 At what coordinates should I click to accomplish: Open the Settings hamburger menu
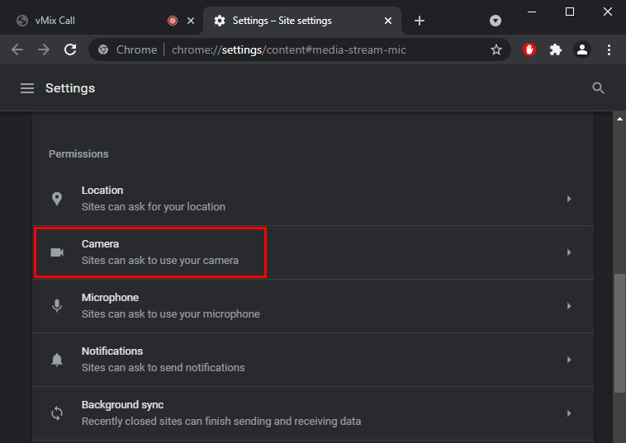coord(27,88)
